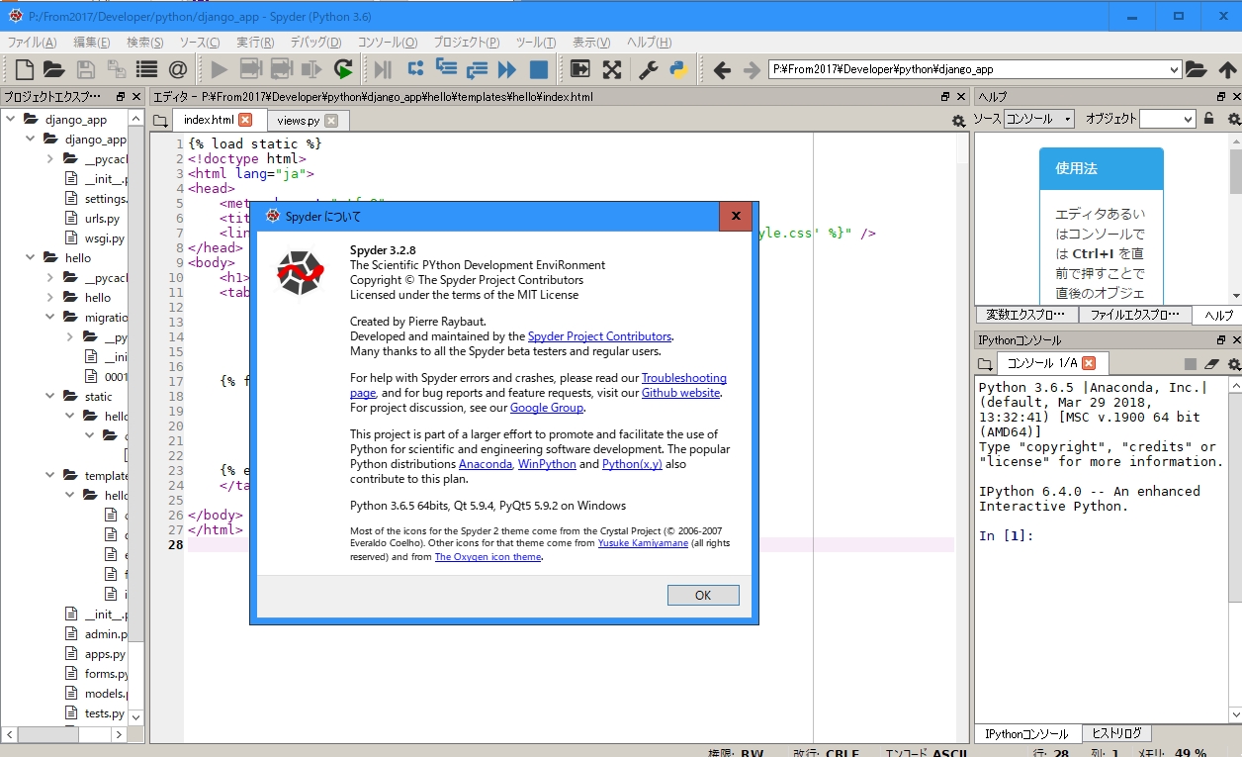
Task: Open the ソース source combo box
Action: tap(1039, 119)
